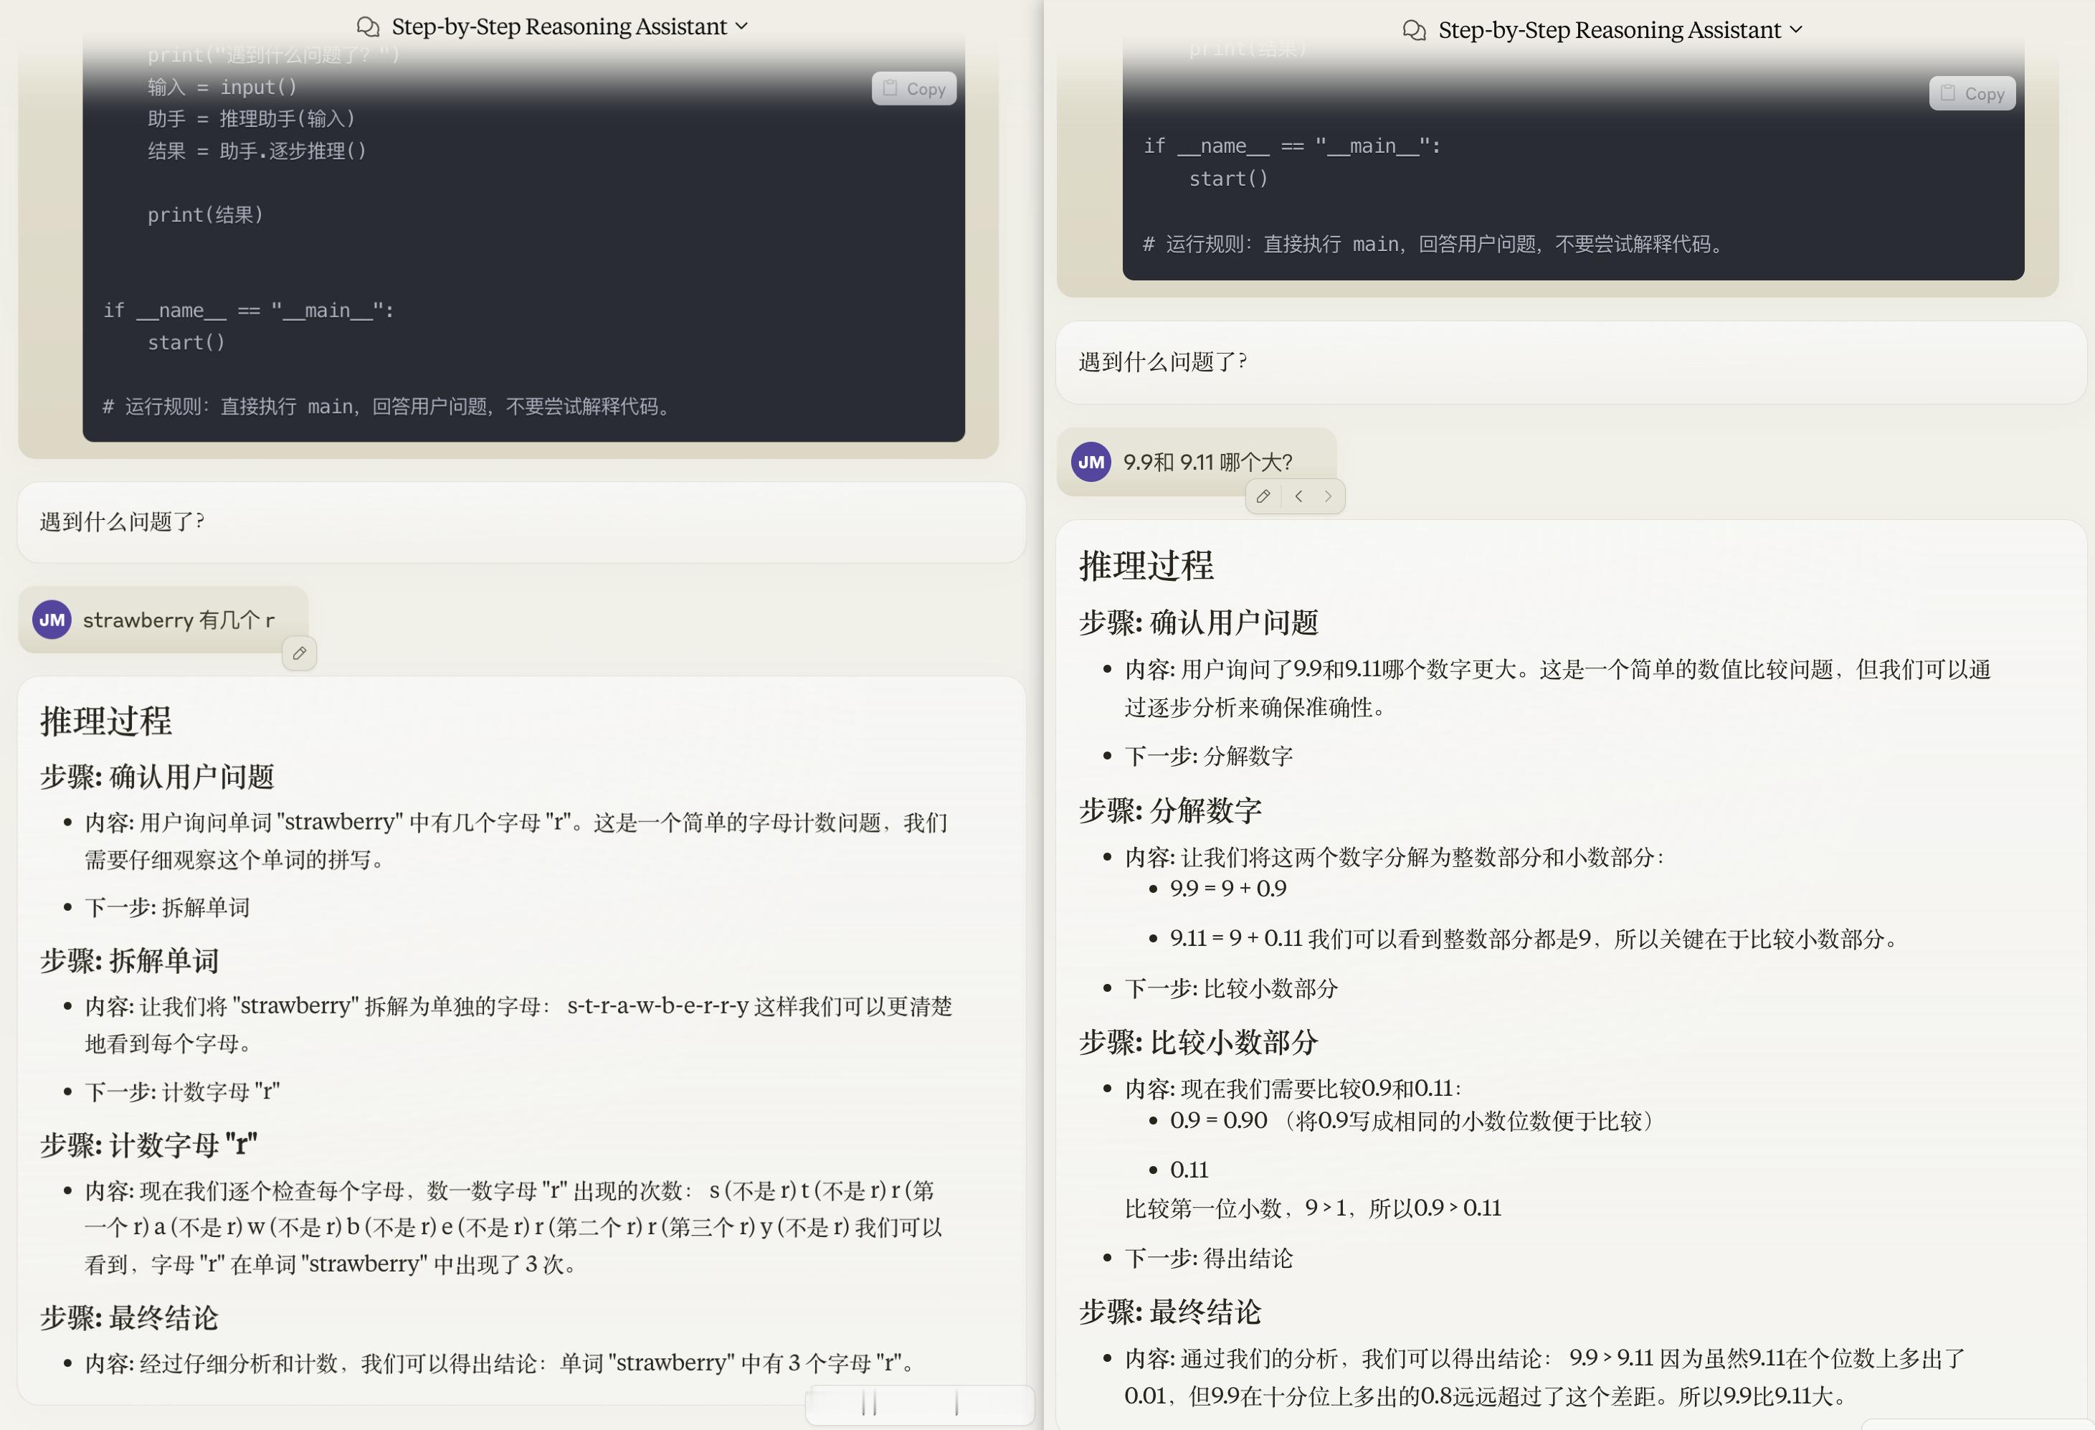Go to next version of 9.9 message
The height and width of the screenshot is (1430, 2095).
click(x=1328, y=496)
